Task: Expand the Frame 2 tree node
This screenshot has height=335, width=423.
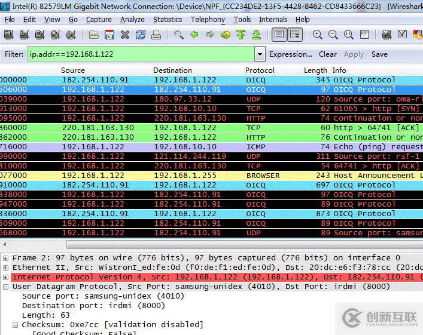Action: (x=6, y=258)
